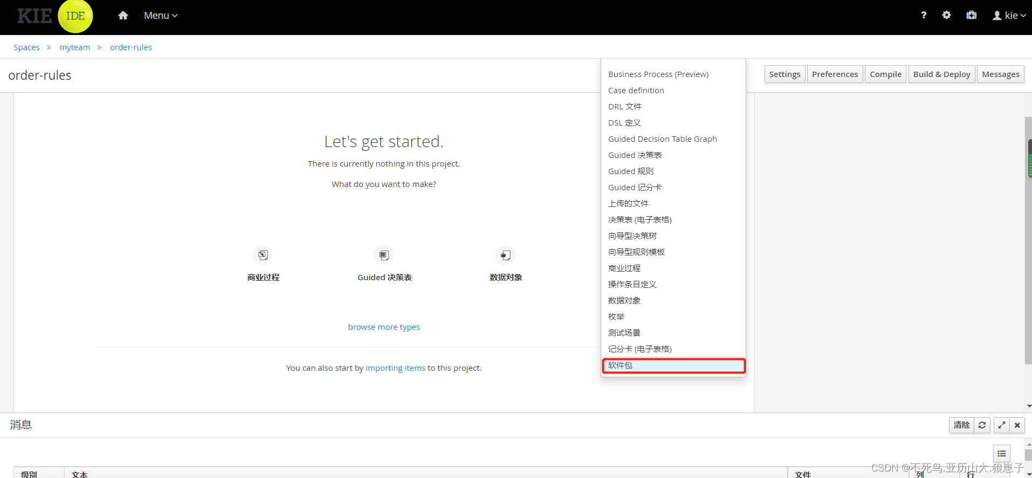Image resolution: width=1032 pixels, height=478 pixels.
Task: Select DRL 文件 menu entry
Action: click(673, 107)
